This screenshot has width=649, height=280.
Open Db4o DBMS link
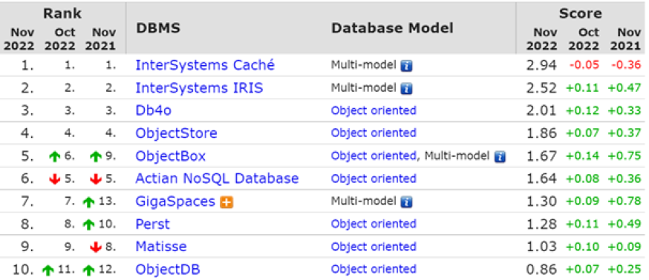[153, 110]
